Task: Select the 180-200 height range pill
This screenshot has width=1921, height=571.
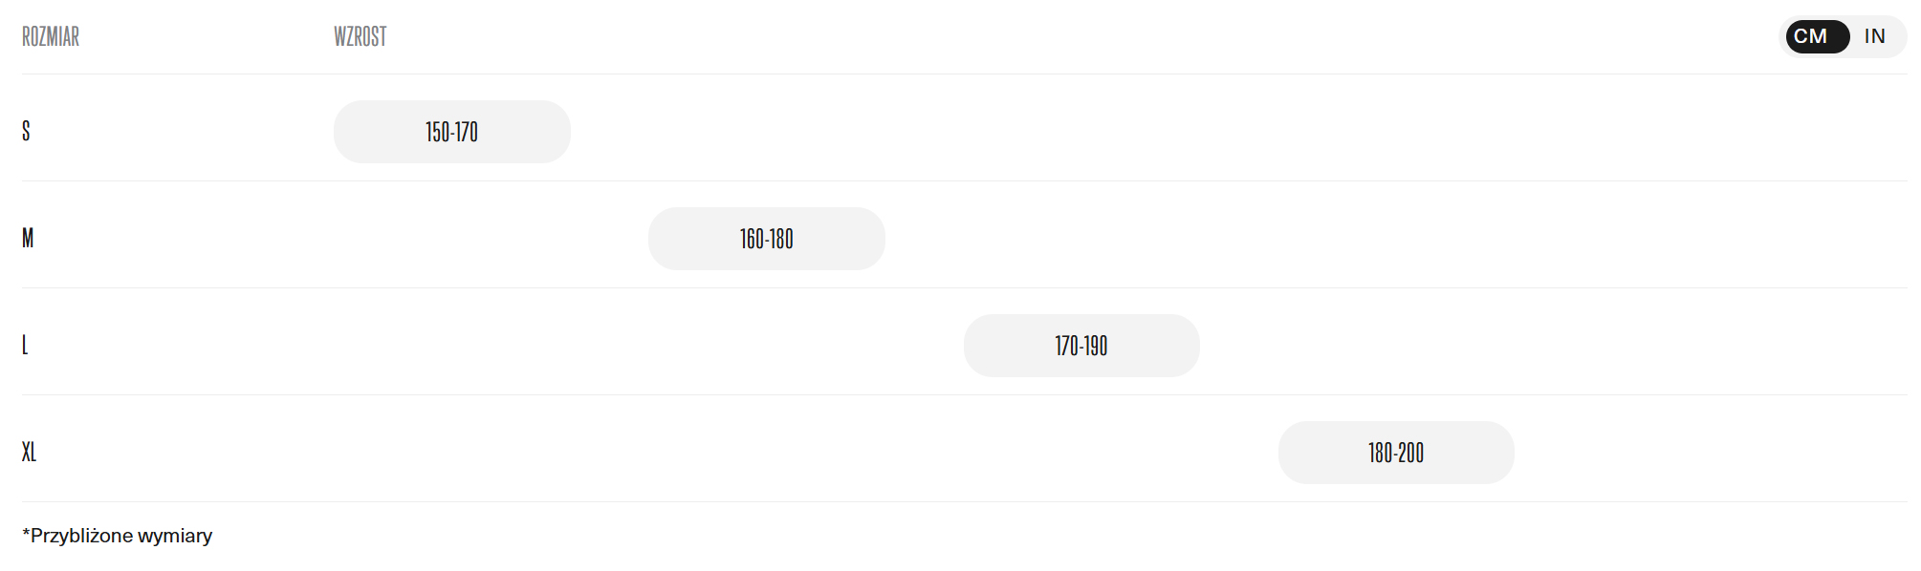Action: 1395,453
